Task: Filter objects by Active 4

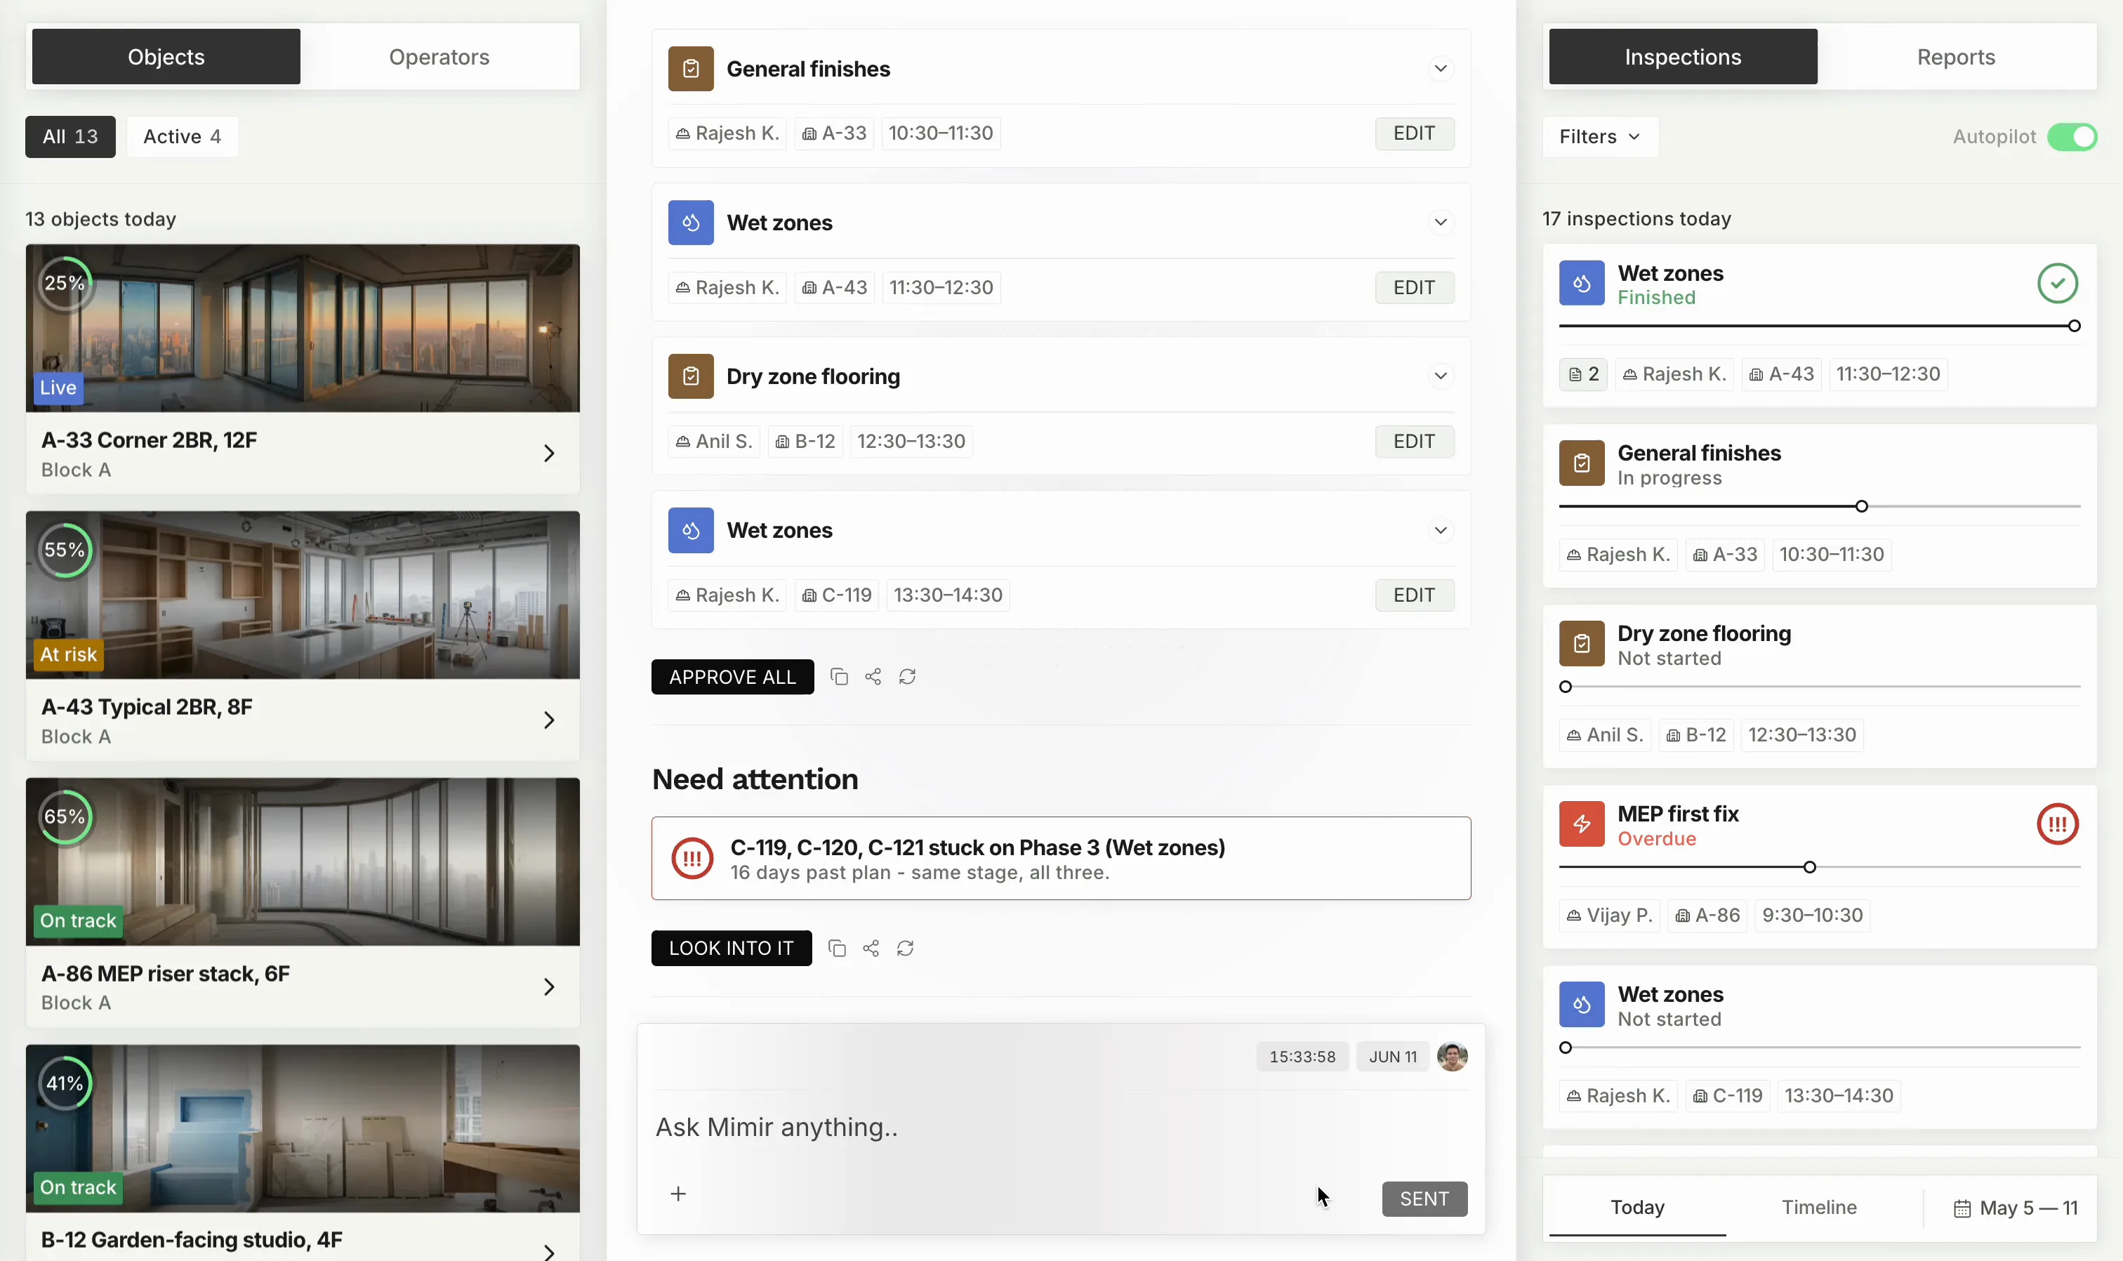Action: click(x=182, y=137)
